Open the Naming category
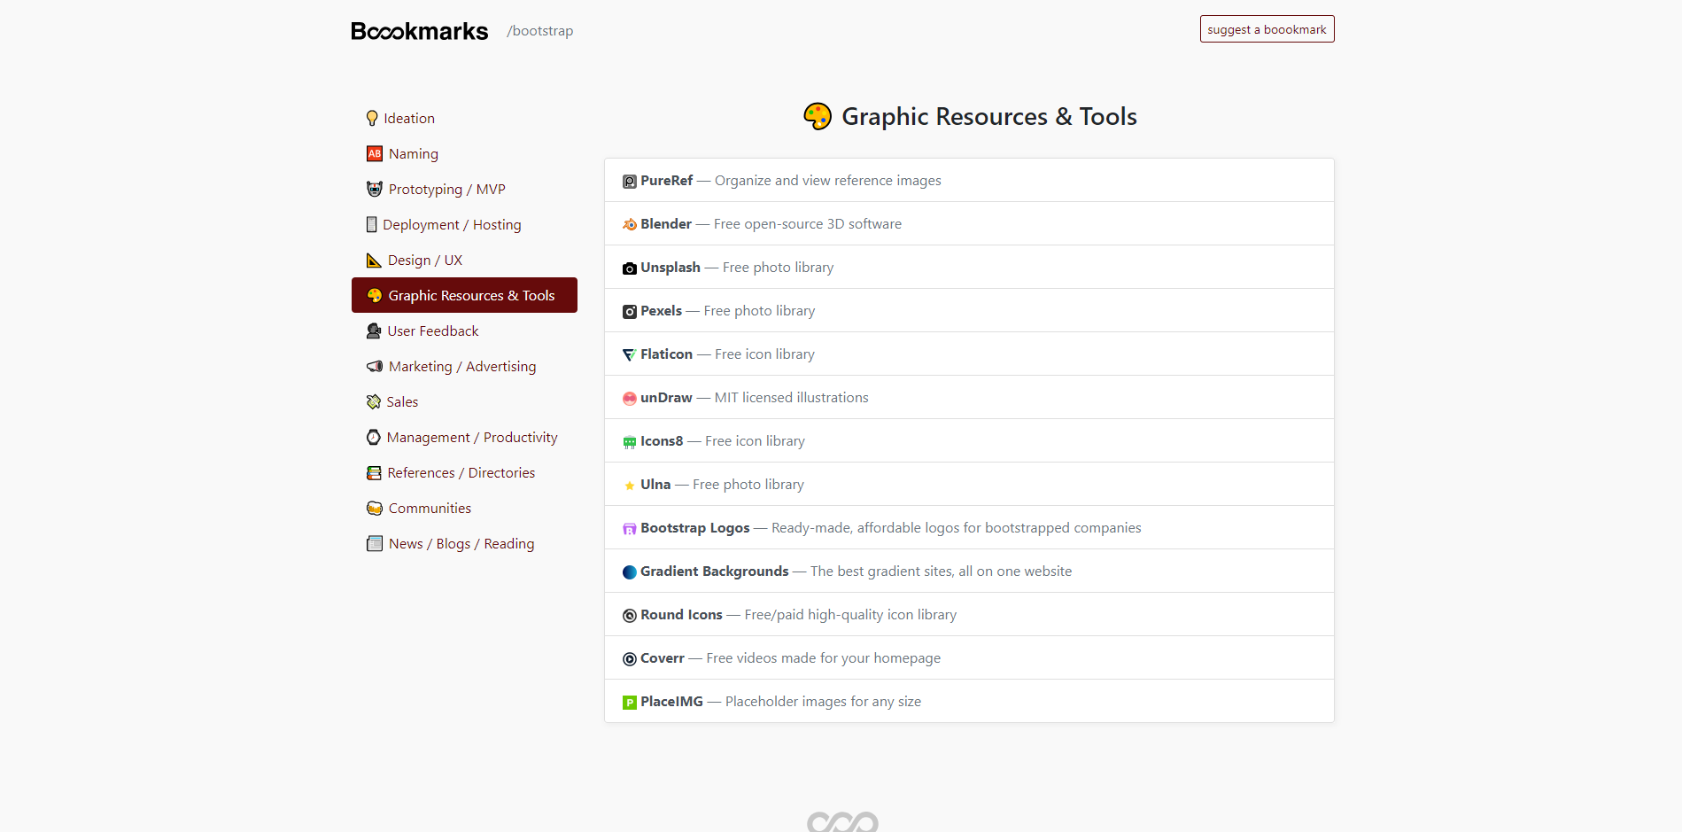Image resolution: width=1682 pixels, height=832 pixels. [x=464, y=153]
